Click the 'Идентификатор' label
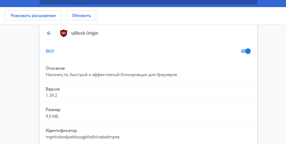286x144 pixels. [61, 131]
